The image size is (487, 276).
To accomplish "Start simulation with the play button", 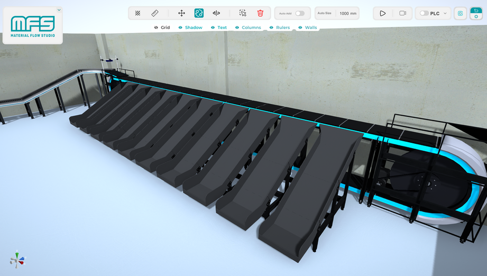I will [383, 13].
